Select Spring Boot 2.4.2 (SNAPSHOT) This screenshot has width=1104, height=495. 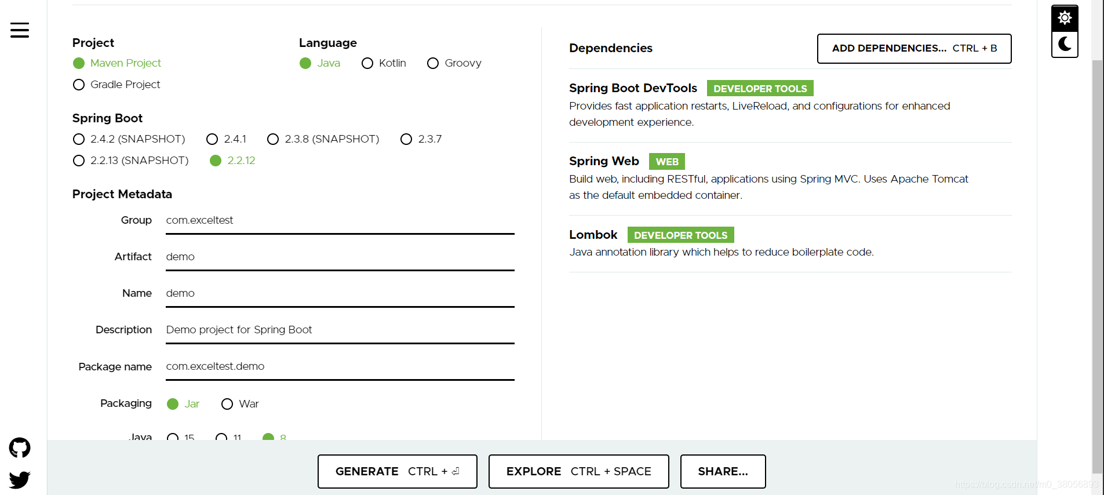click(129, 139)
